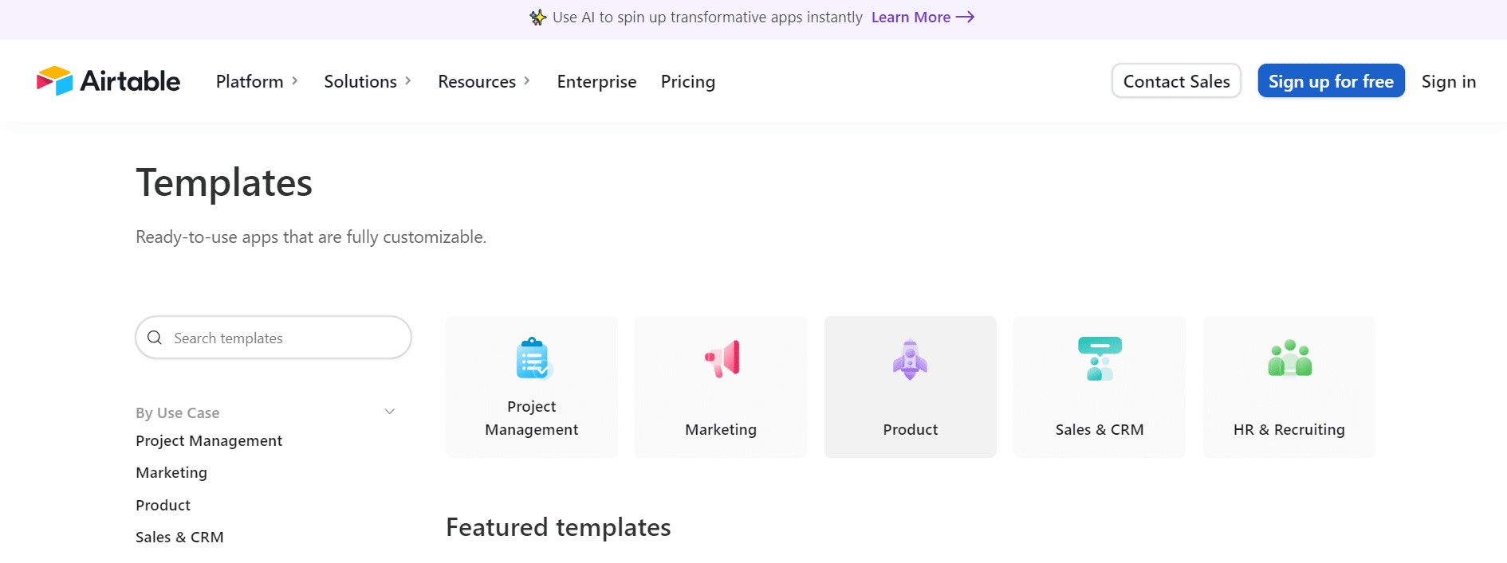Select Product in the sidebar list
The image size is (1507, 563).
click(163, 505)
